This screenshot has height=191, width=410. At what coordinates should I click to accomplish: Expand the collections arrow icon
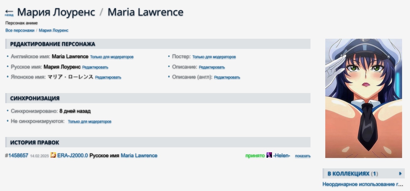point(400,174)
